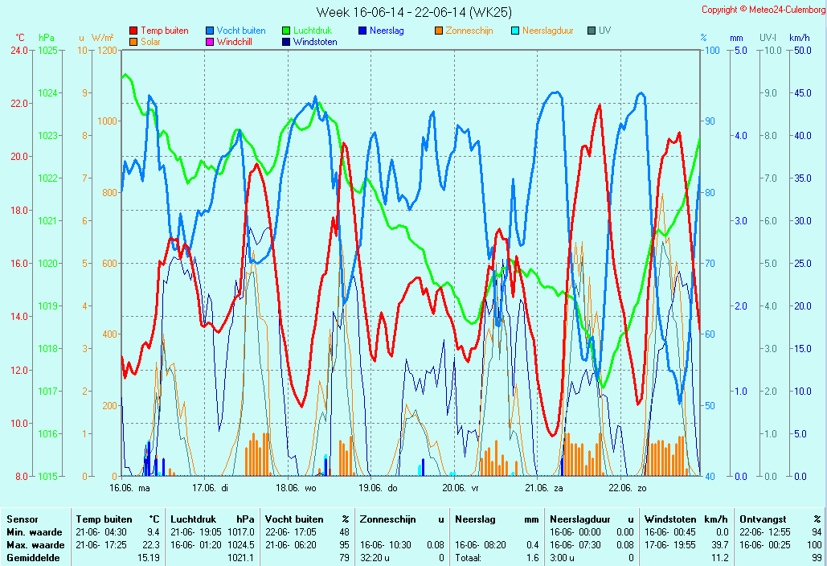Screen dimensions: 827x566
Task: Click the chart title Week 16-06-14 - 22-06-14
Action: tap(413, 12)
